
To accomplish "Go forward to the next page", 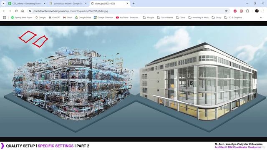I will [x=10, y=11].
